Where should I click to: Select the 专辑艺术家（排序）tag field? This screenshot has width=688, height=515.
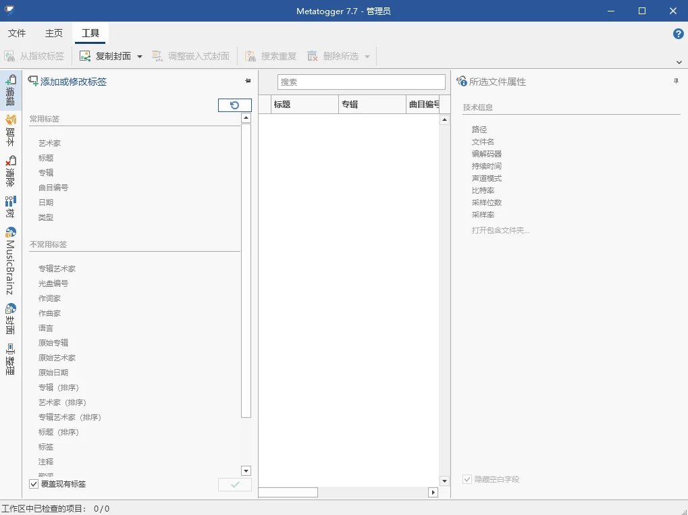coord(70,417)
